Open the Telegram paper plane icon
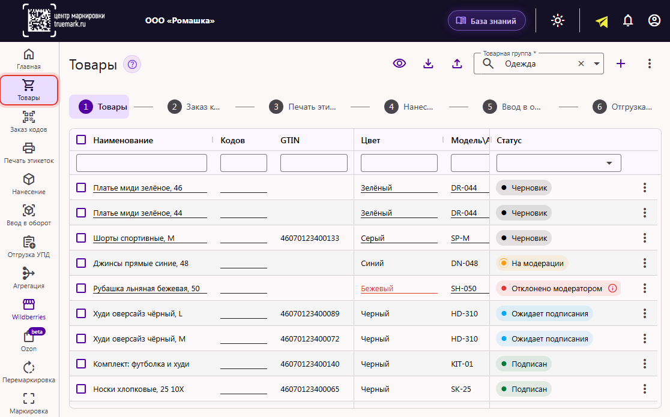This screenshot has height=417, width=670. point(602,21)
